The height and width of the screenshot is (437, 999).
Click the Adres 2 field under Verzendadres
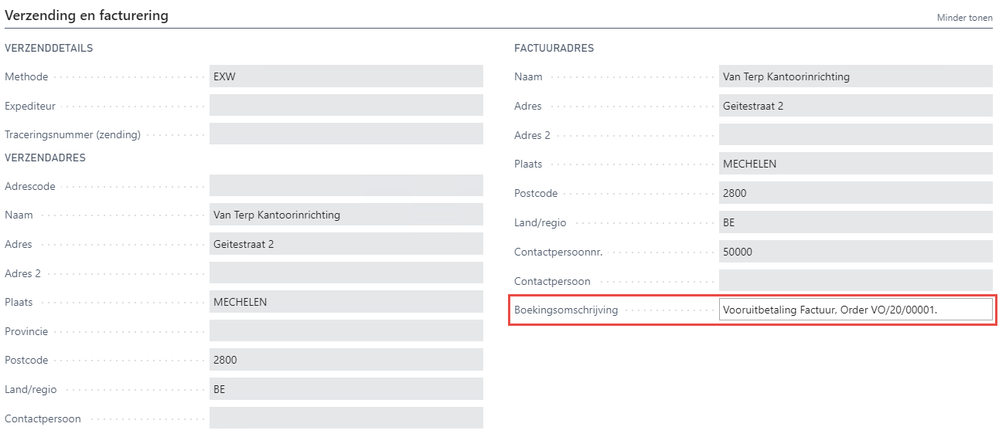point(346,273)
